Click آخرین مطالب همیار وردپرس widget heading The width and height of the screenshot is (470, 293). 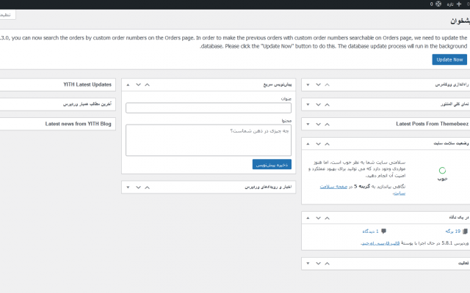tap(87, 104)
